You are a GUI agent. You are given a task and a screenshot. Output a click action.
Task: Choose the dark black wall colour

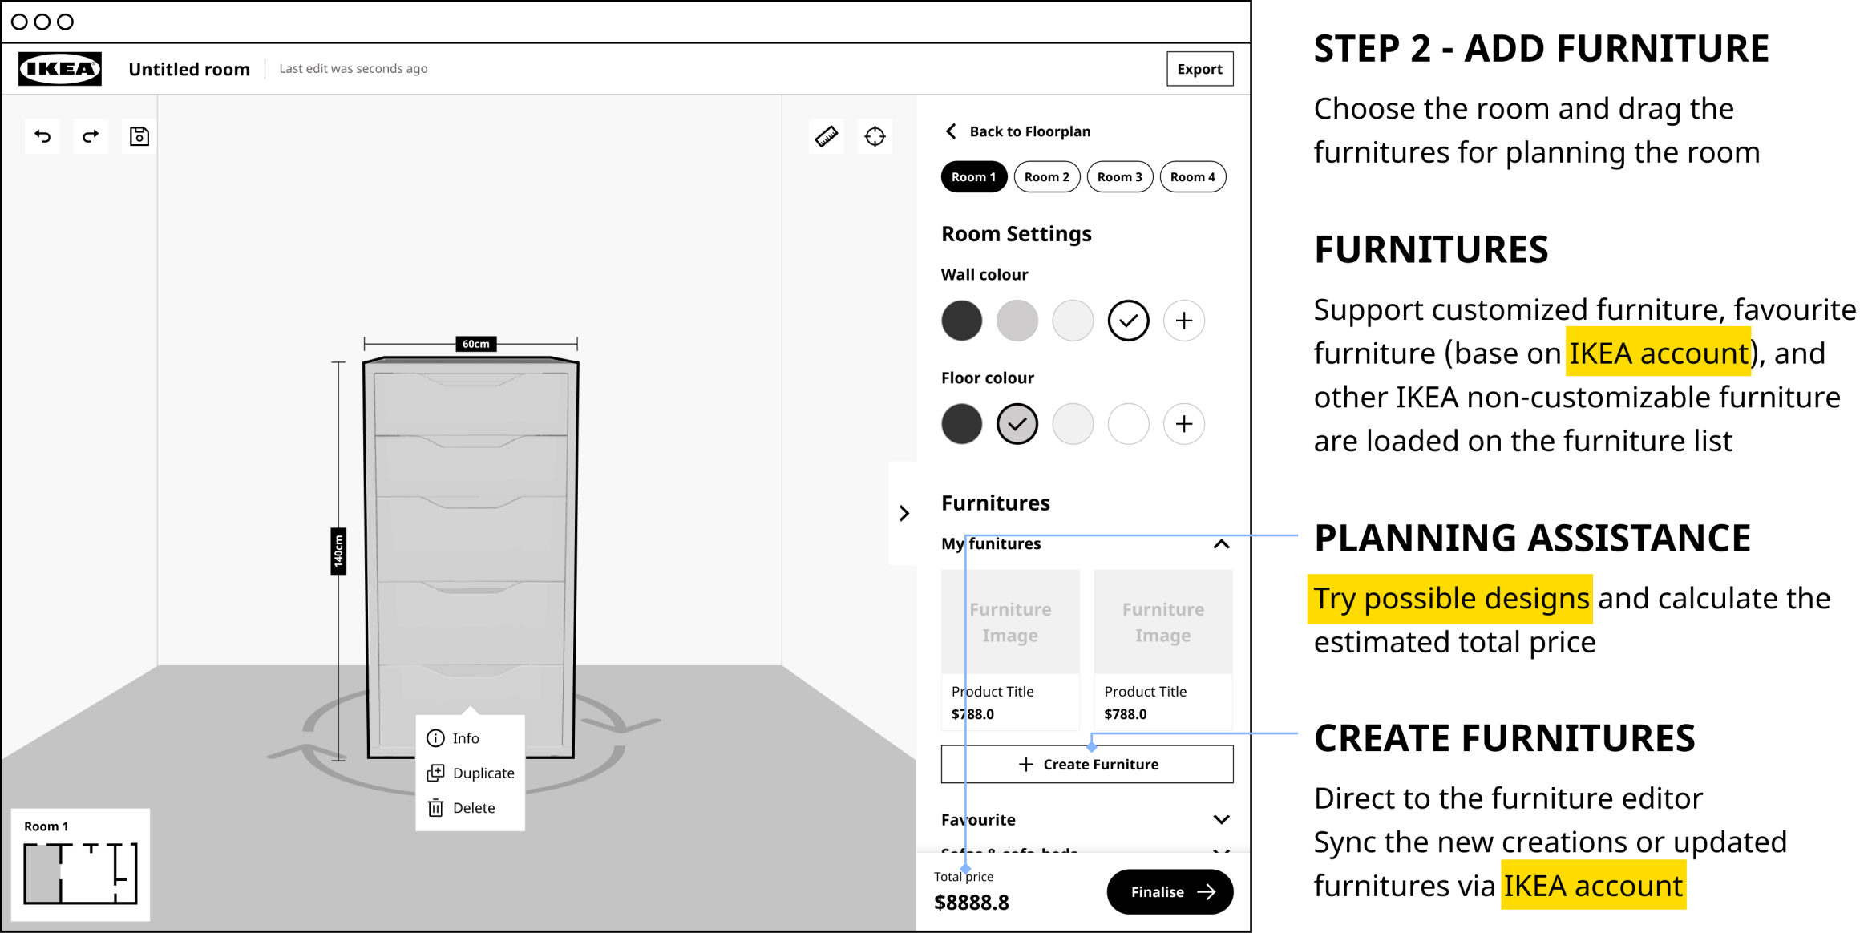tap(961, 321)
